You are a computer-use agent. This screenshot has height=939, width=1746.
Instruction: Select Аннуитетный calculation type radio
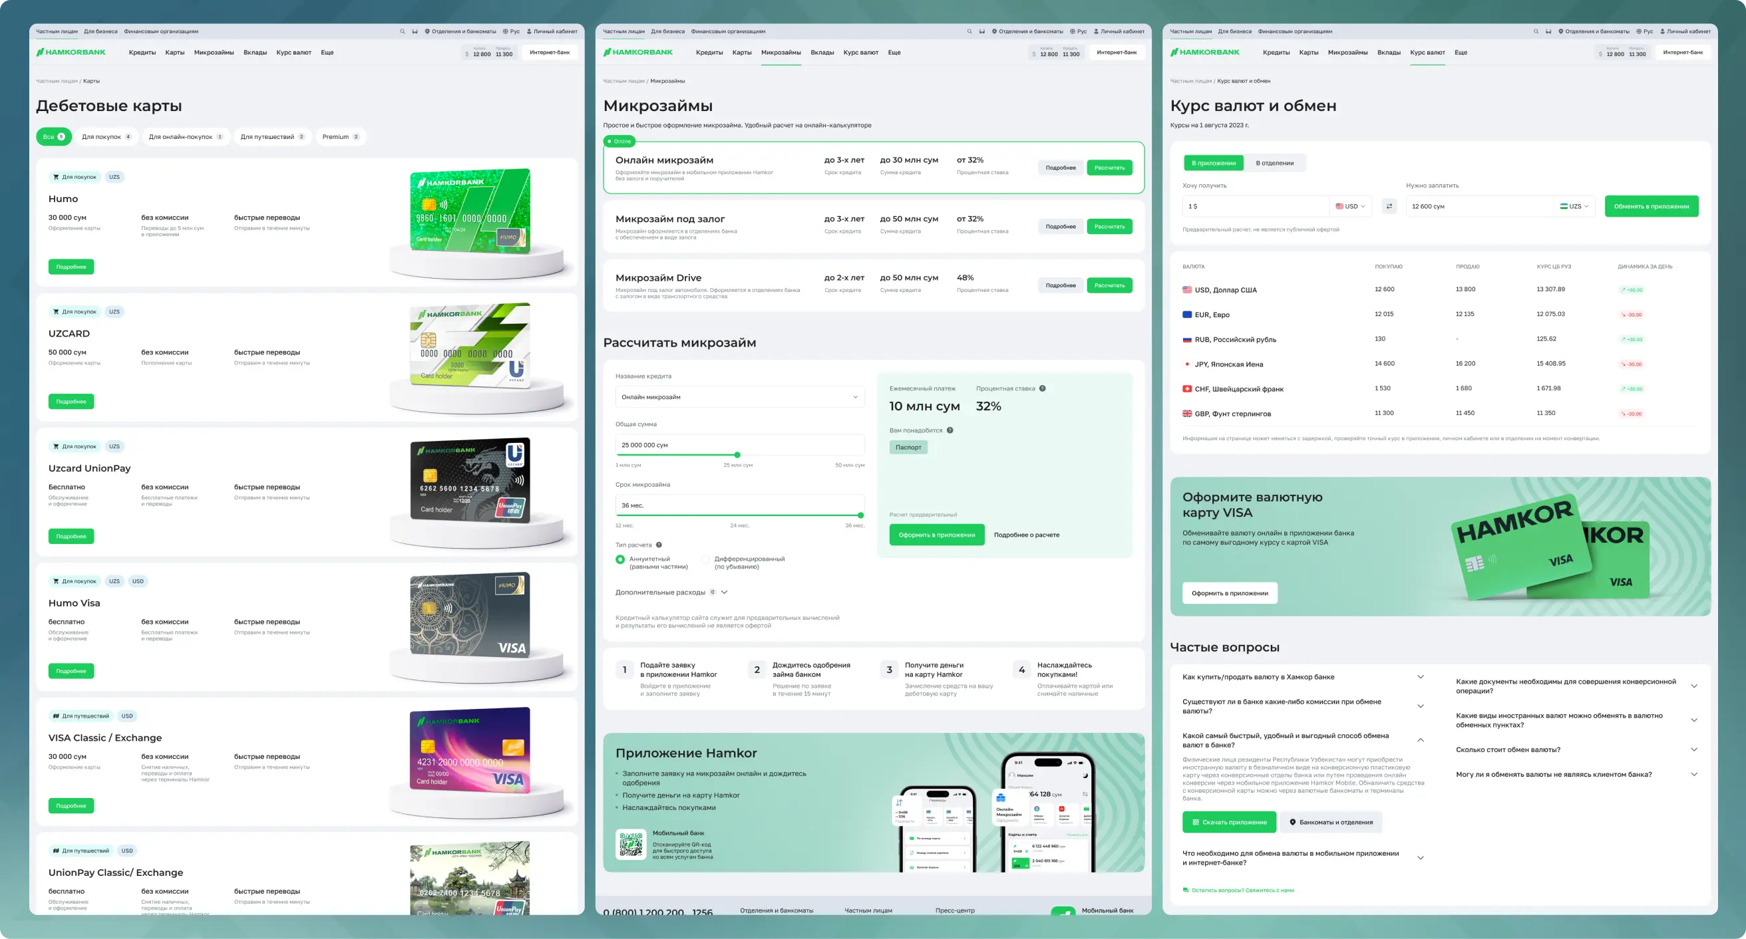pos(620,559)
